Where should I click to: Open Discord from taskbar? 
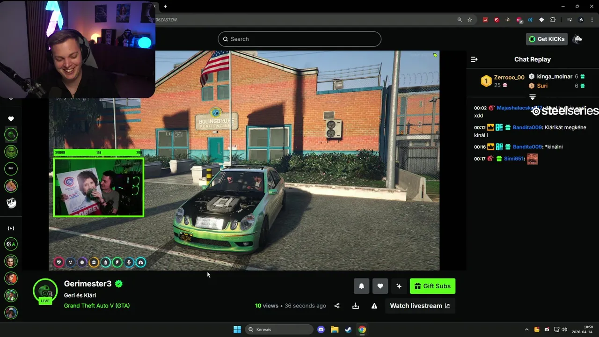pos(321,330)
